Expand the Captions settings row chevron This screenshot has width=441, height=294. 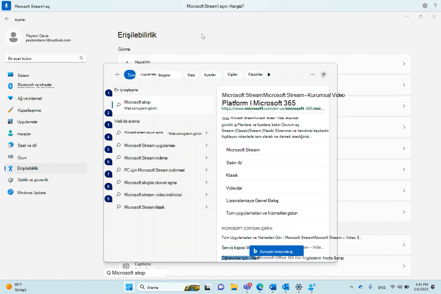tap(404, 266)
